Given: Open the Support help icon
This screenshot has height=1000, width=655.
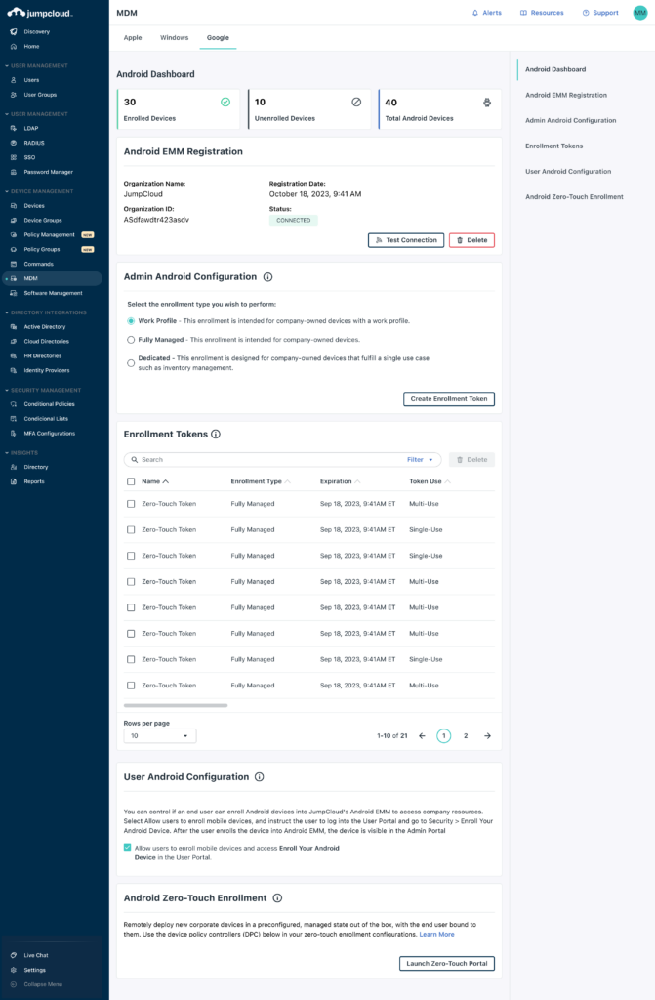Looking at the screenshot, I should [586, 13].
